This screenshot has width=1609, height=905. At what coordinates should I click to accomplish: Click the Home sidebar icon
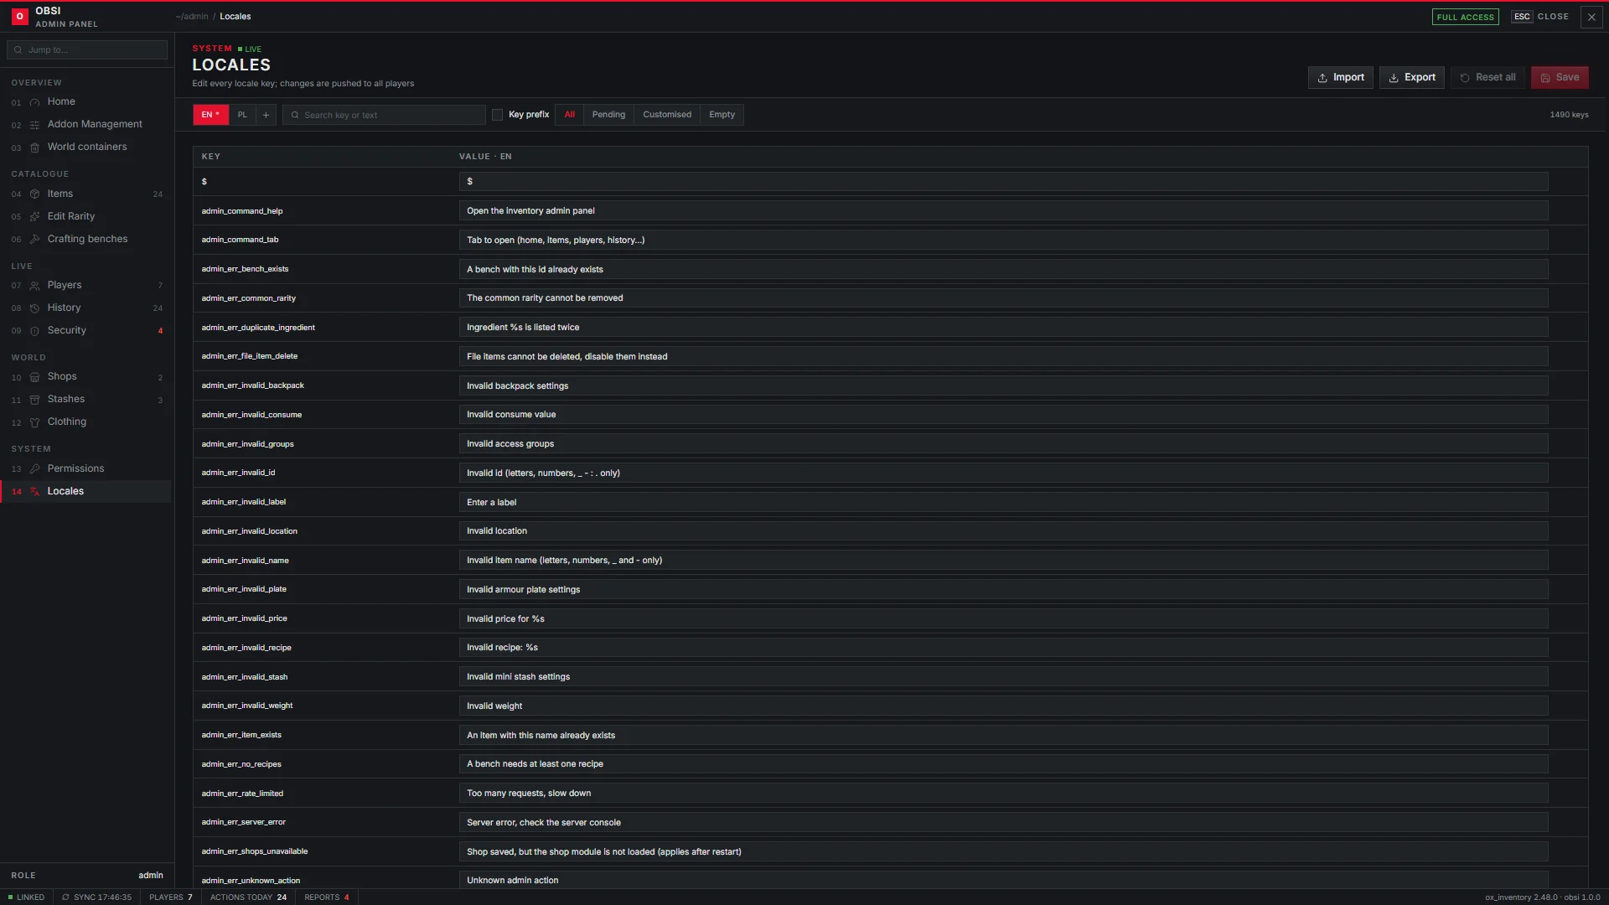[x=35, y=102]
